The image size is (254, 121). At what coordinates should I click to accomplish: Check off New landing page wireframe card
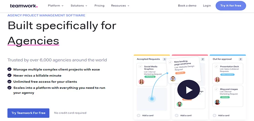point(170,62)
